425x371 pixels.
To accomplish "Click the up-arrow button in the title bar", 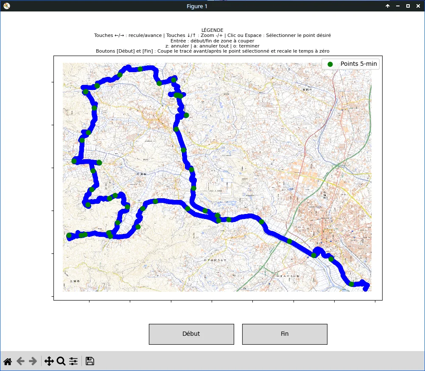I will [x=388, y=6].
